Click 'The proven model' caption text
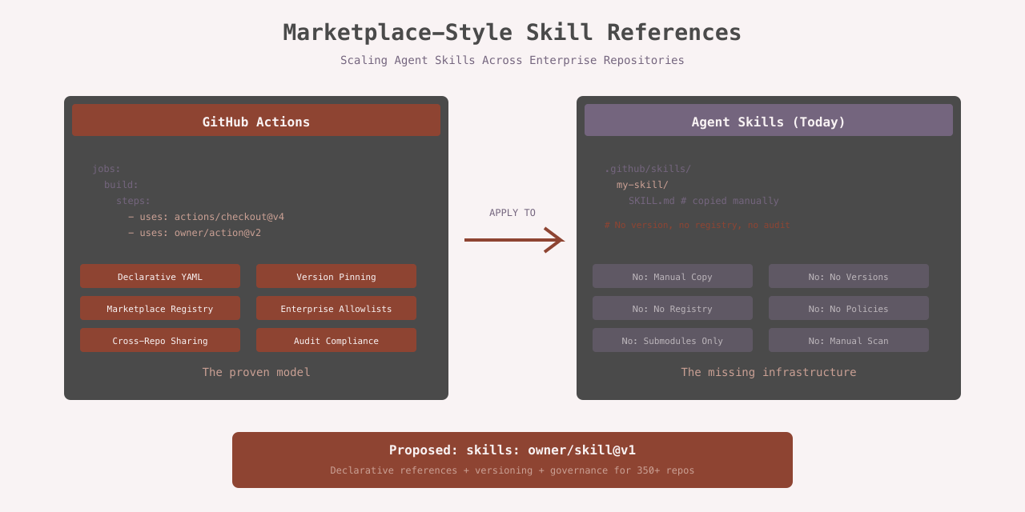This screenshot has width=1025, height=512. coord(256,372)
